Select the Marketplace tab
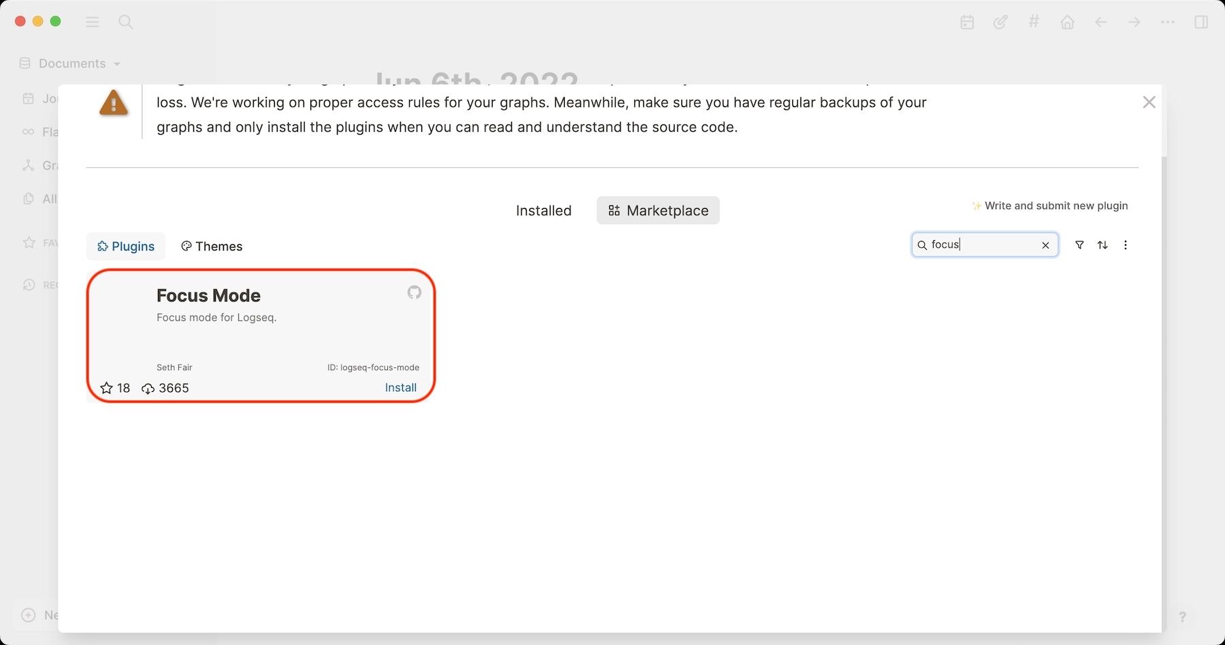Screen dimensions: 1225x645 658,211
